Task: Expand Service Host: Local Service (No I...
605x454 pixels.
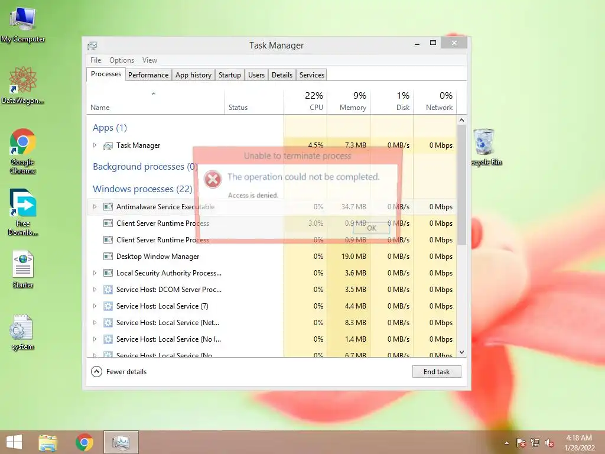Action: click(95, 339)
